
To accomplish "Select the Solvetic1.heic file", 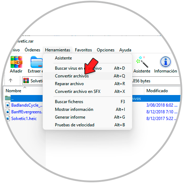I will [x=24, y=119].
